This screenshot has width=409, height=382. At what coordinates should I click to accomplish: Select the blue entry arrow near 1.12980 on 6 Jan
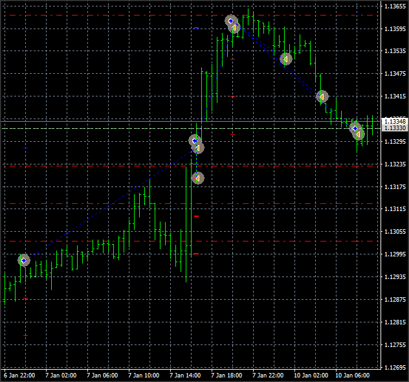[24, 260]
